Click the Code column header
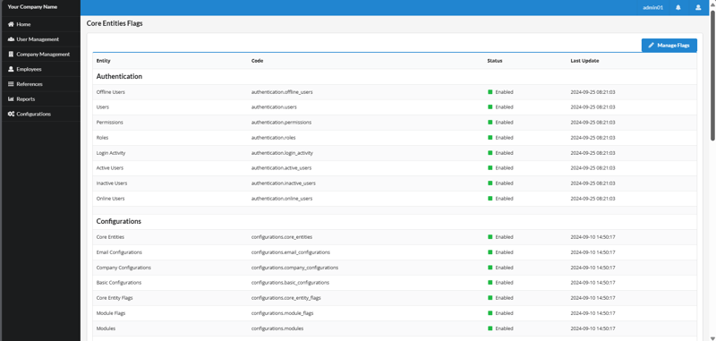Viewport: 716px width, 341px height. (x=257, y=61)
